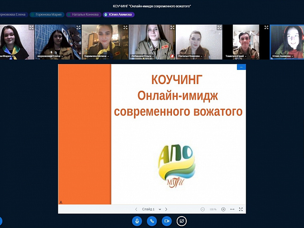
Task: Zoom in the presentation
Action: (x=223, y=209)
